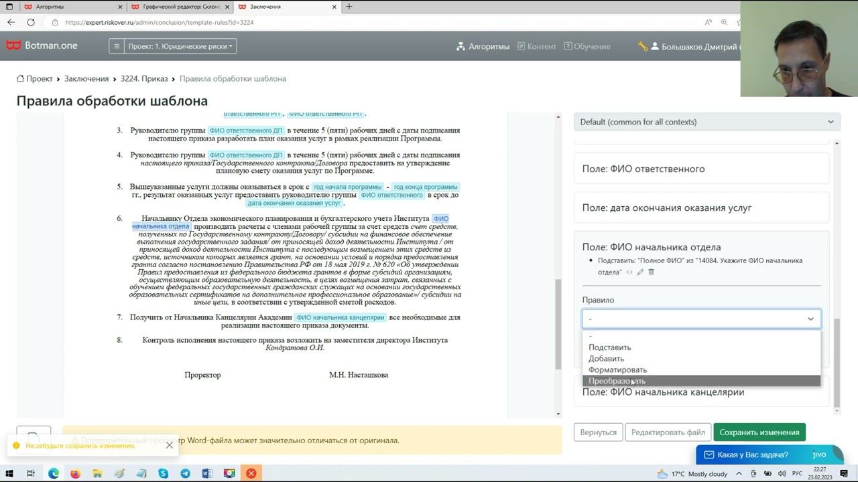This screenshot has height=482, width=858.
Task: Open the Алгоритмы section in the top navigation
Action: (483, 46)
